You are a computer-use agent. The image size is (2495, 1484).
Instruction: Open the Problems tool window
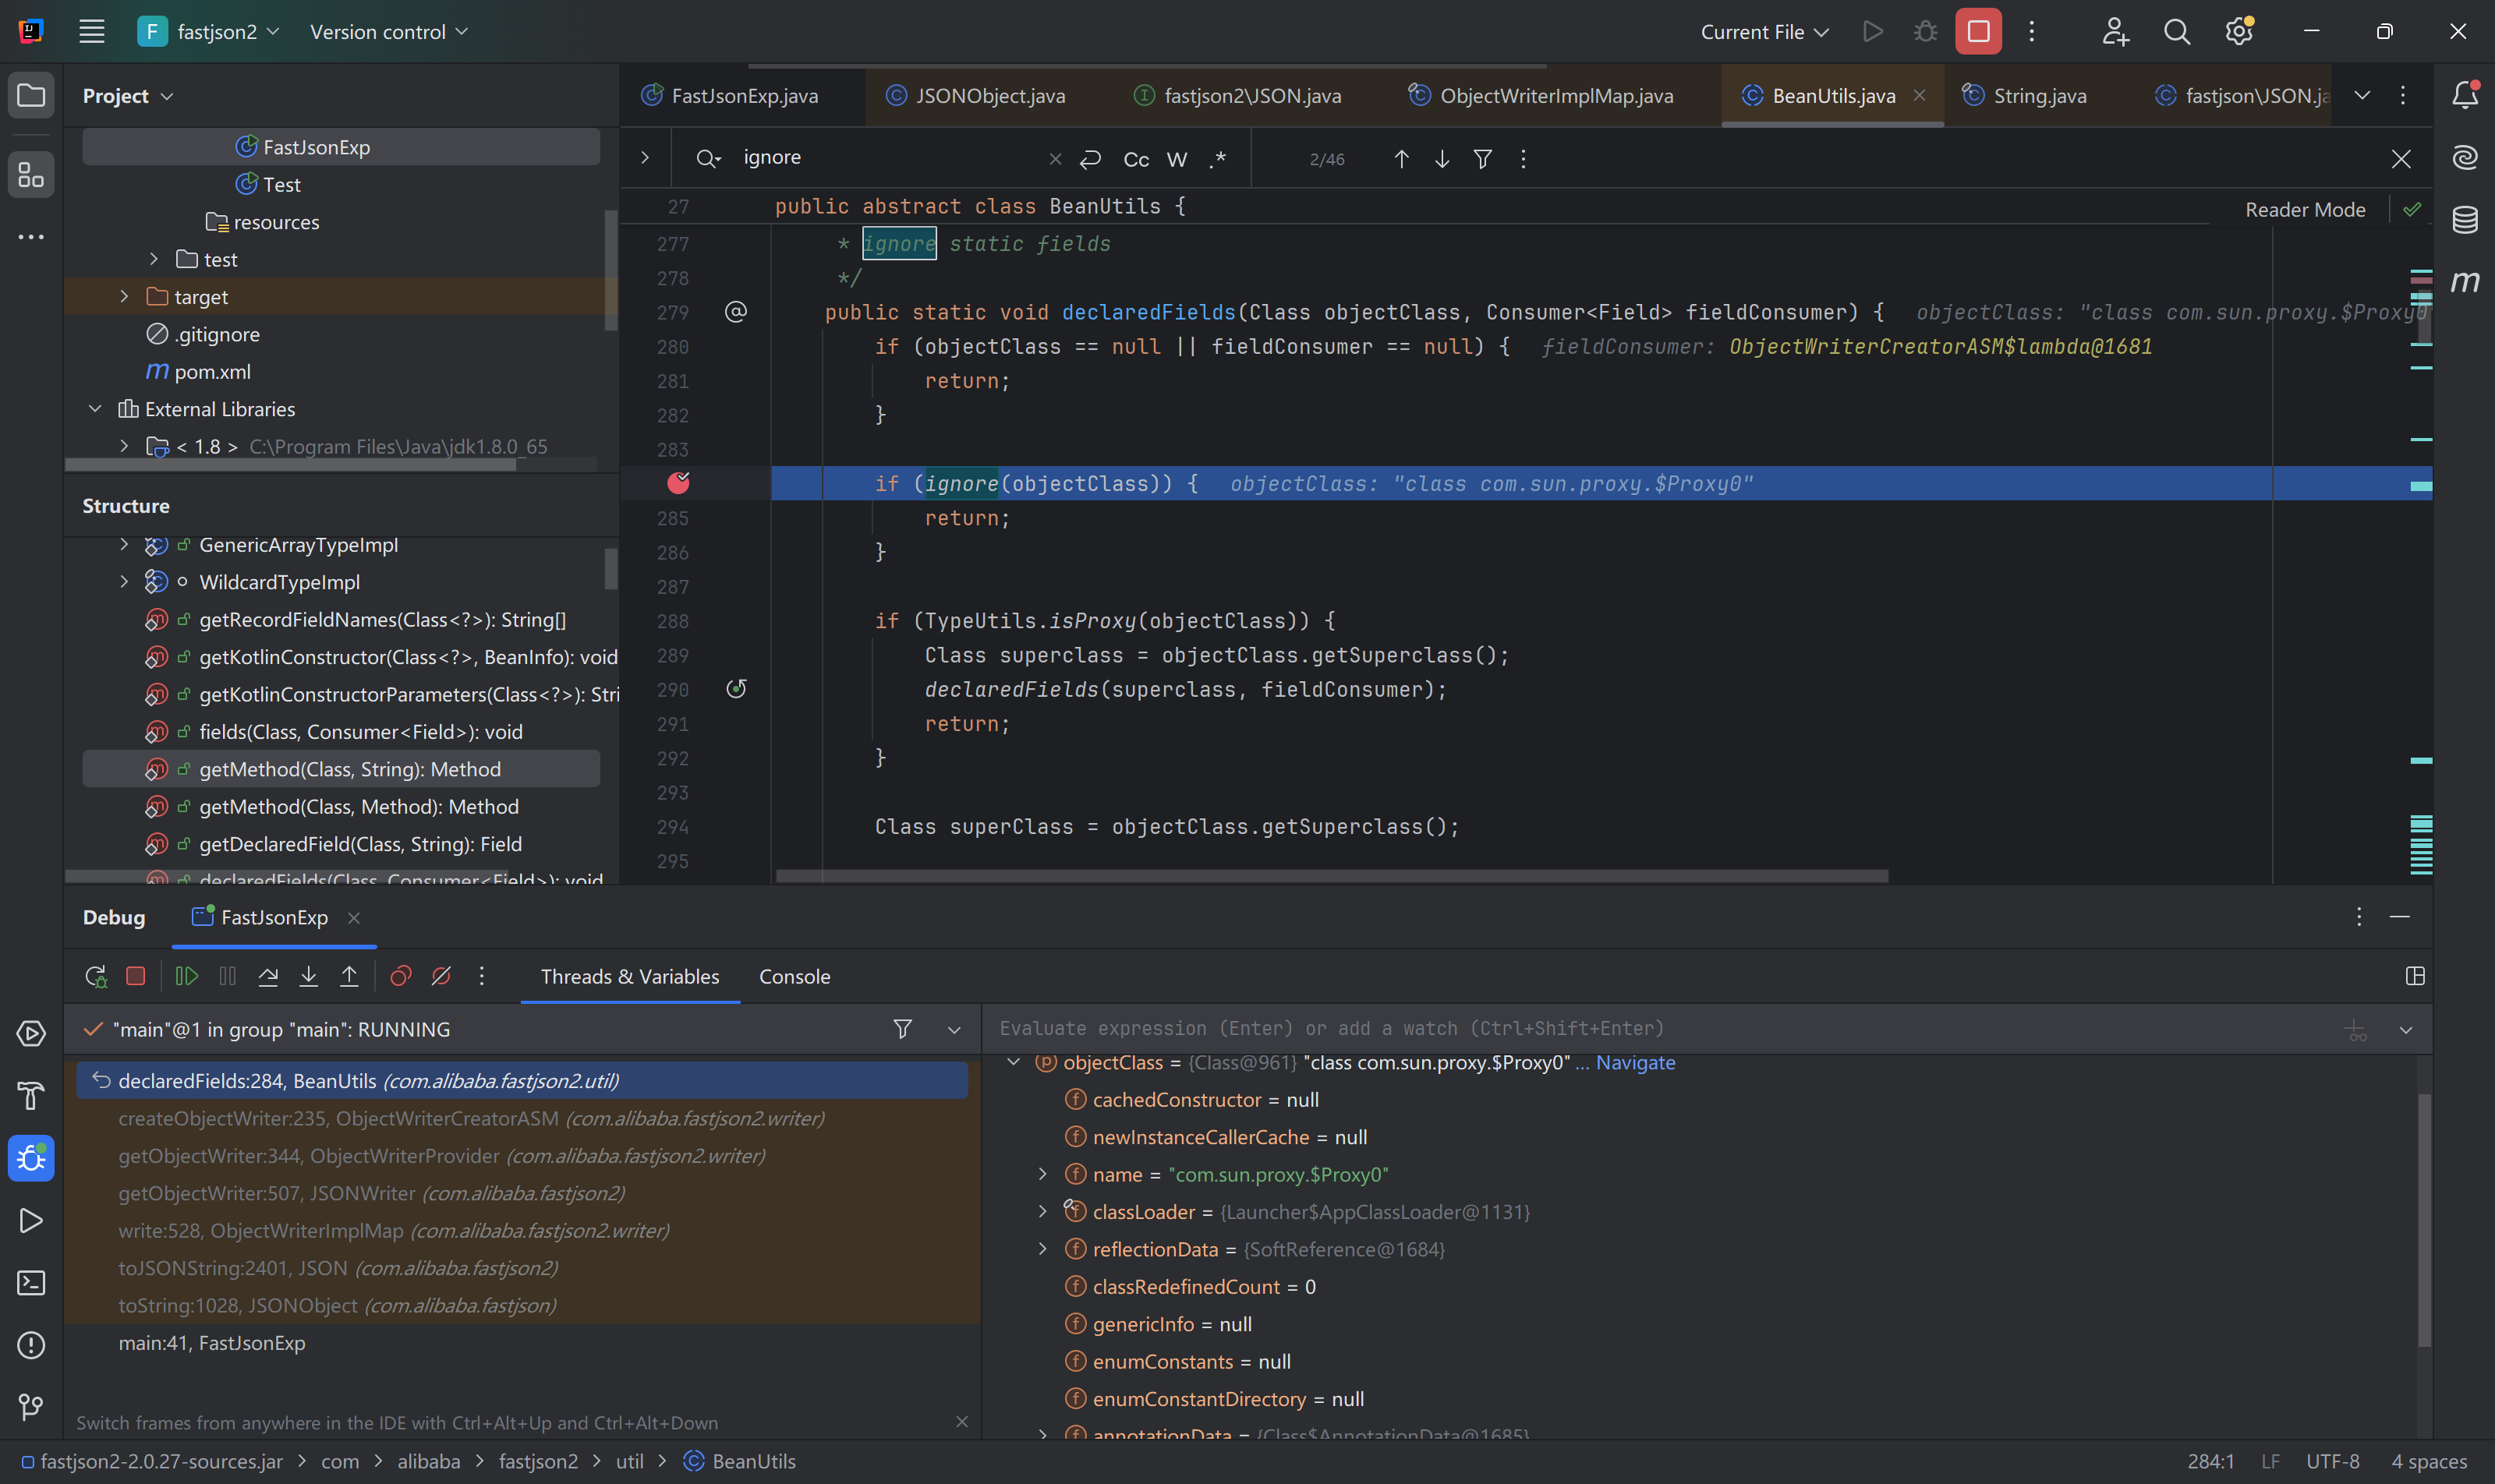click(31, 1346)
